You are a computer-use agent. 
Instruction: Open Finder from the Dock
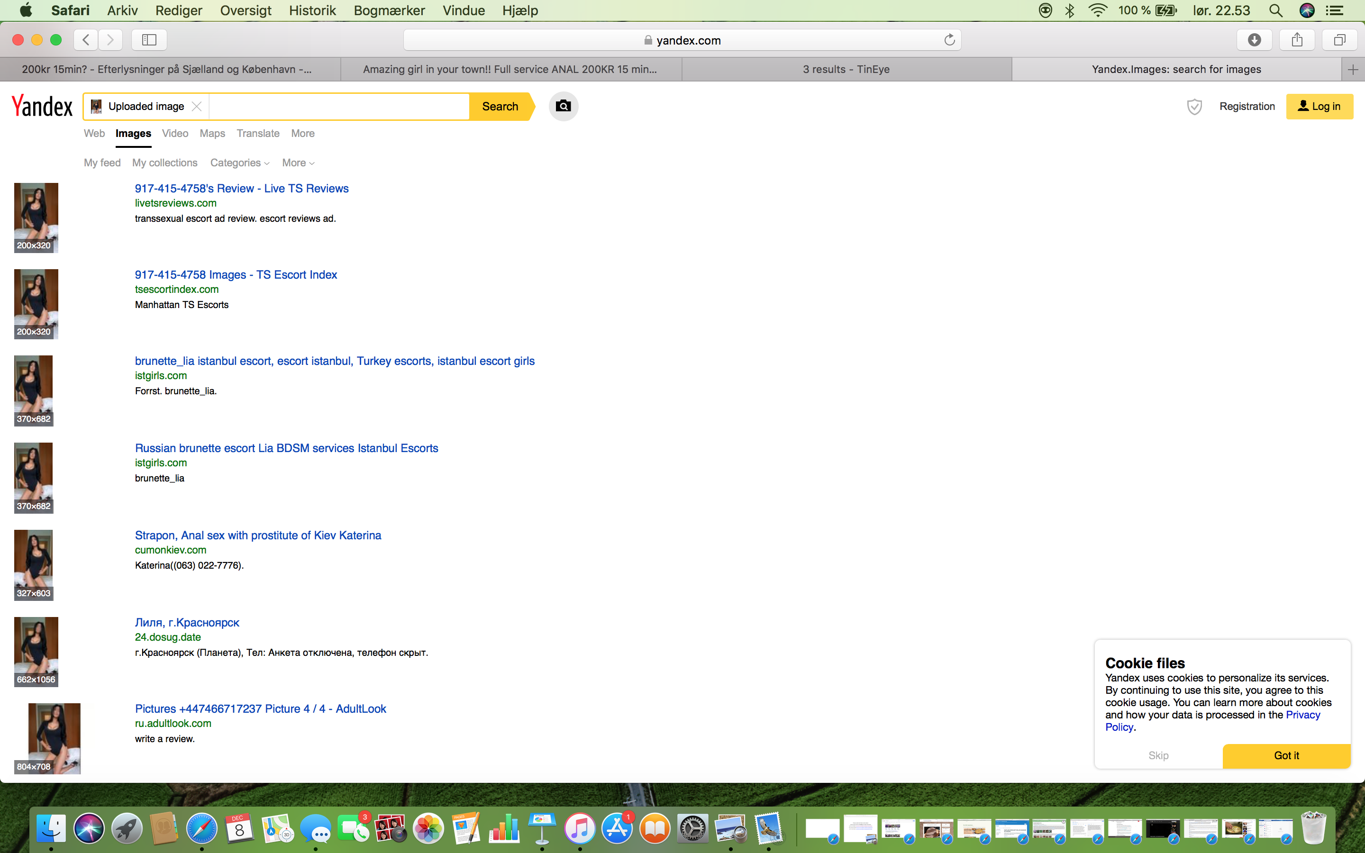pyautogui.click(x=51, y=828)
